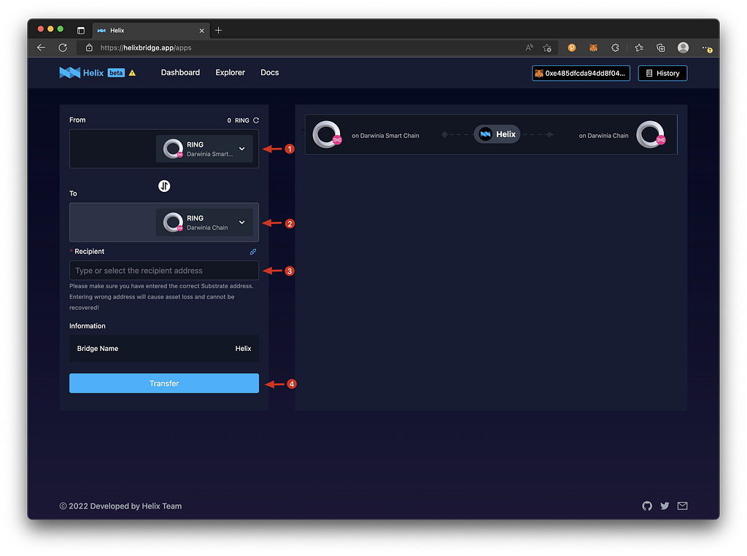Open the browser extensions puzzle icon

(615, 47)
